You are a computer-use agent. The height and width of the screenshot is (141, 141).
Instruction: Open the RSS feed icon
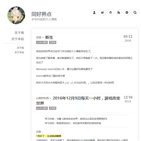[x=119, y=13]
